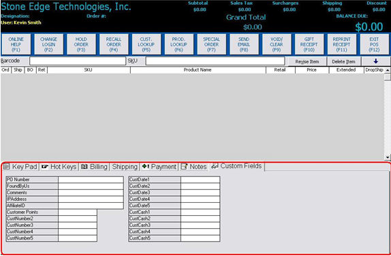Open Cust. Lookup (F5)

tap(146, 44)
